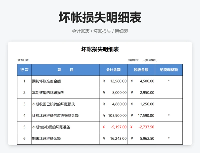Click the 填表日期 label
Image resolution: width=200 pixels, height=153 pixels.
coord(23,60)
